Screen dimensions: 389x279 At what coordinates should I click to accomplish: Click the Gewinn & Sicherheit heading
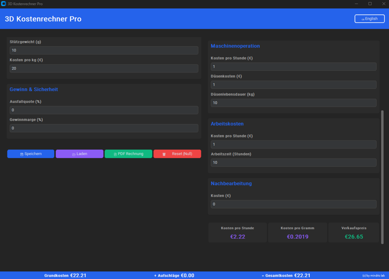coord(34,89)
